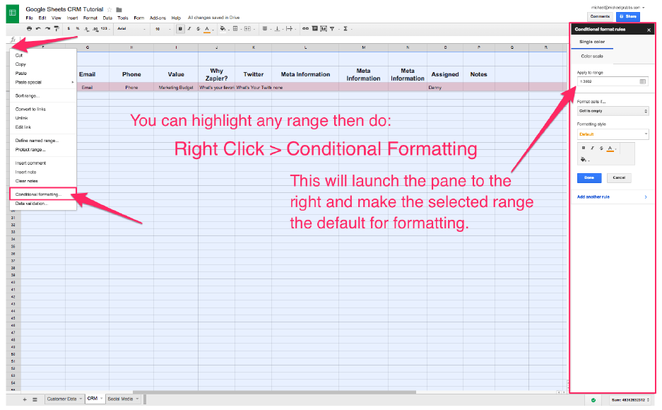662x410 pixels.
Task: Click the blue Share button
Action: point(628,16)
